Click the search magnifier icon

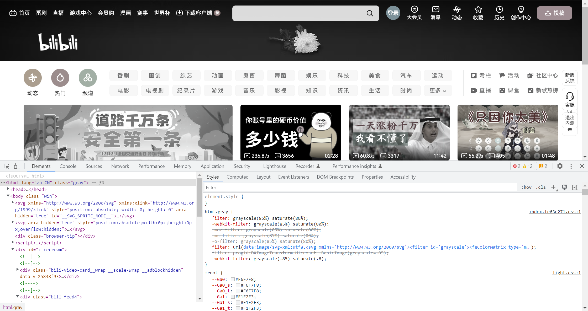[x=370, y=13]
